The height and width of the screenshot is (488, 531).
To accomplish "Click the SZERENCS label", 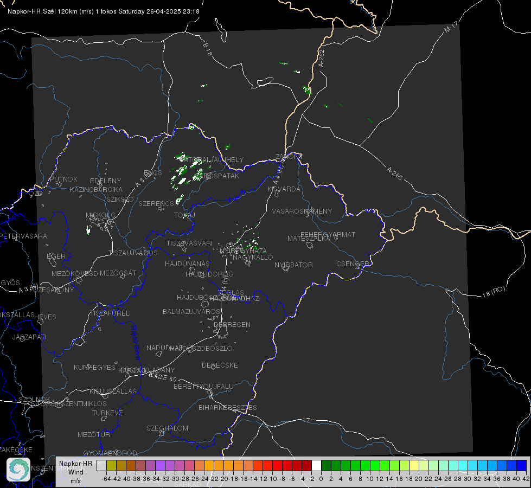I will click(156, 203).
